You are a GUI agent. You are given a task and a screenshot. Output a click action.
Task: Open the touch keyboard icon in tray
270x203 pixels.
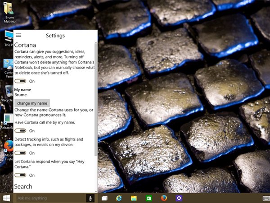[266, 198]
